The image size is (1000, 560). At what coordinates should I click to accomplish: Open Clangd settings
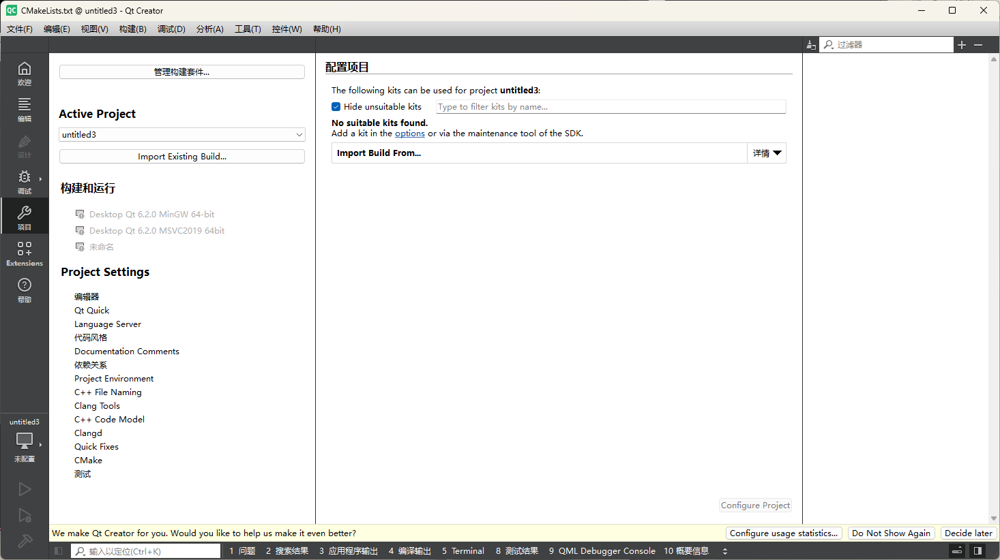coord(88,433)
